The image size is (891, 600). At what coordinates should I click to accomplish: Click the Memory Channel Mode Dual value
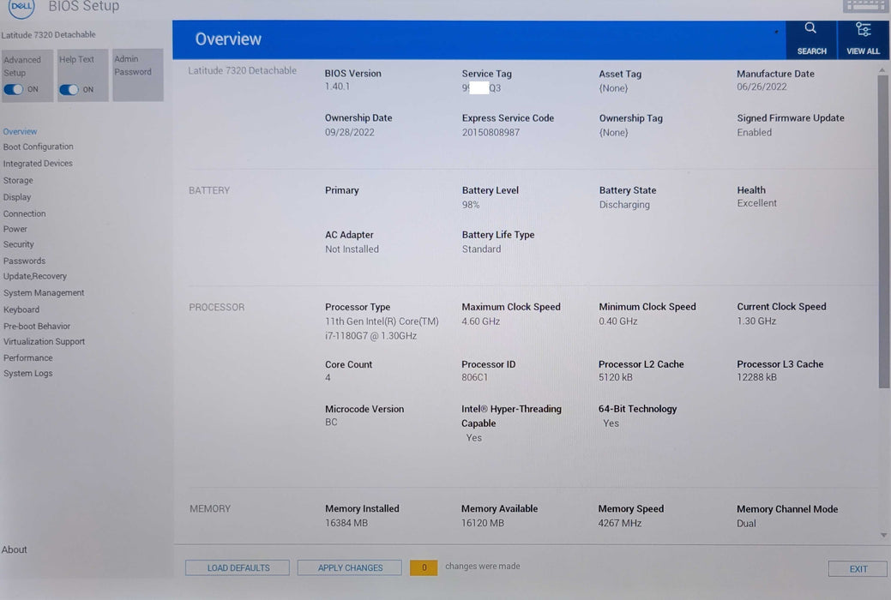point(746,524)
